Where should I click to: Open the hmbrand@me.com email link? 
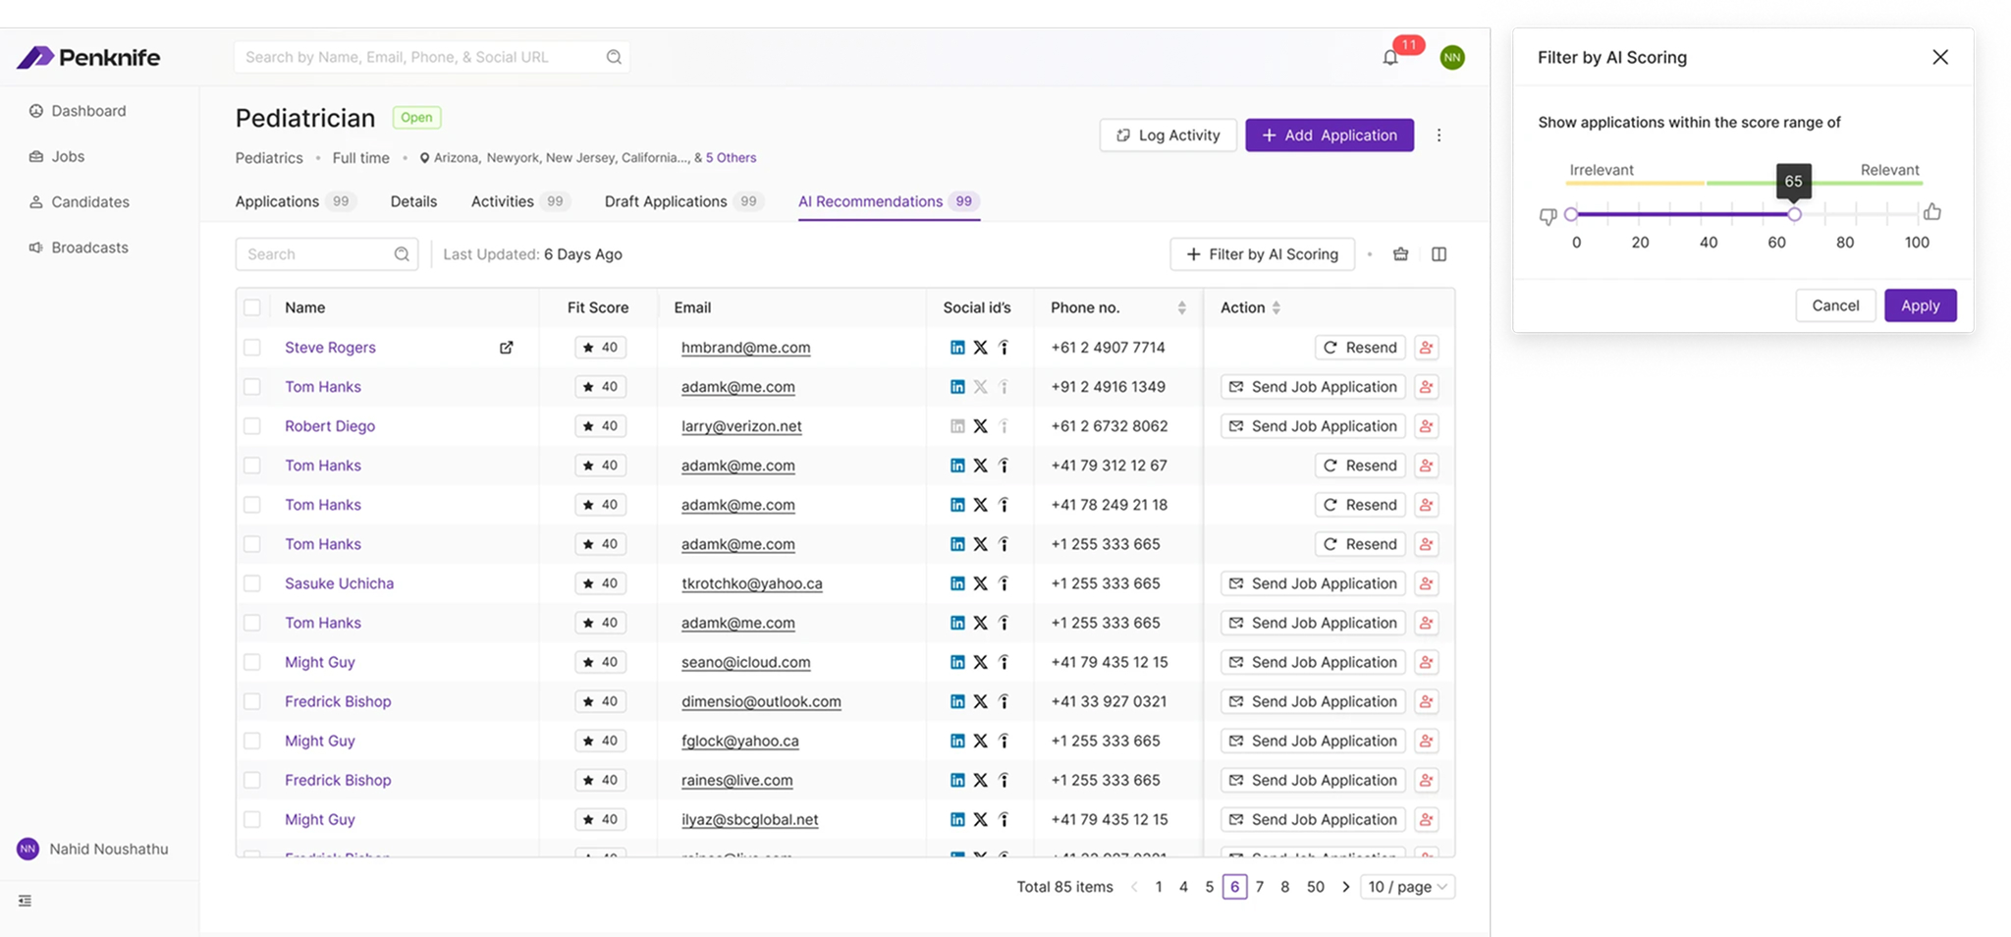pyautogui.click(x=746, y=348)
